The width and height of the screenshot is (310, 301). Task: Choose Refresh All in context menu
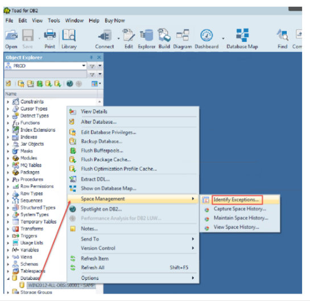coord(133,267)
